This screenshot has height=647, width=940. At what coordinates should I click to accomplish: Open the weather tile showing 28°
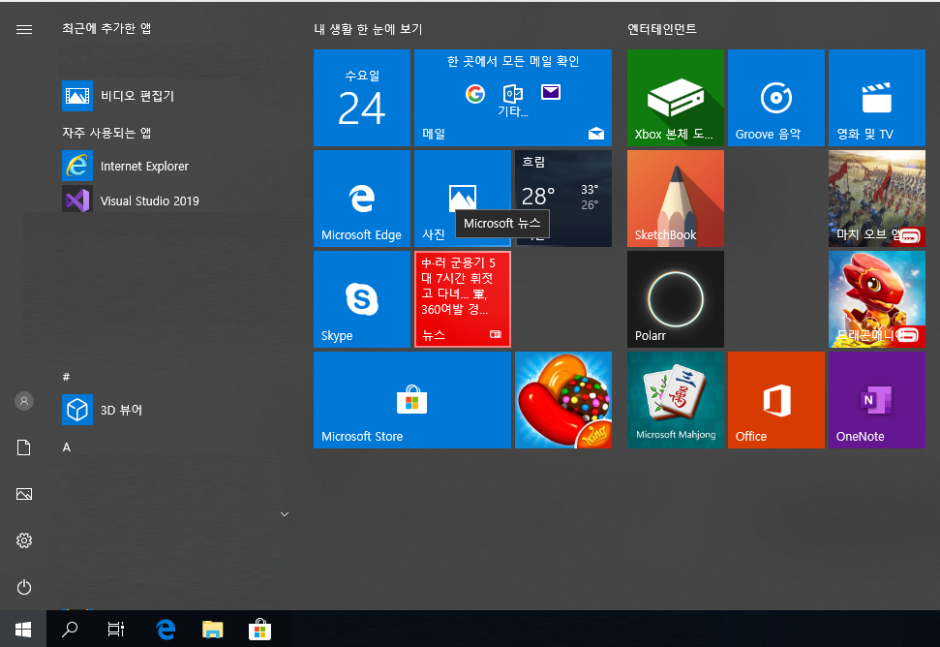563,199
